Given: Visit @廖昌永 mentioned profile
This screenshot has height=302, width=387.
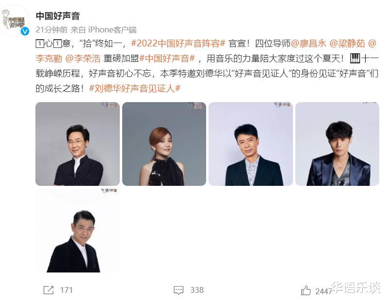Looking at the screenshot, I should tap(308, 44).
